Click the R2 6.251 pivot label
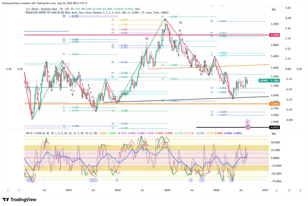 point(218,21)
